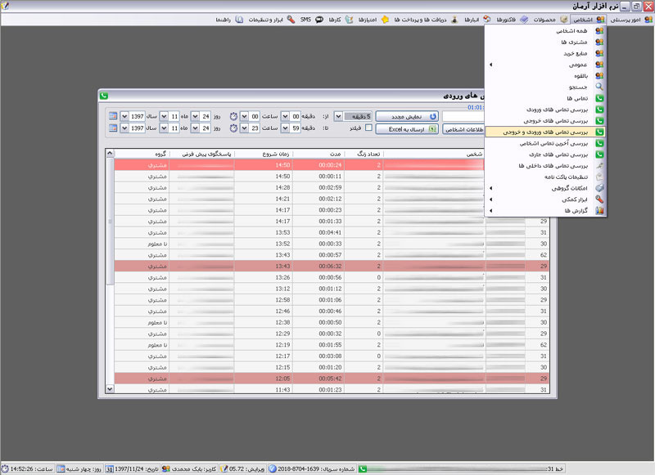Sort by the 'مدت' column header
The width and height of the screenshot is (655, 475).
(318, 154)
